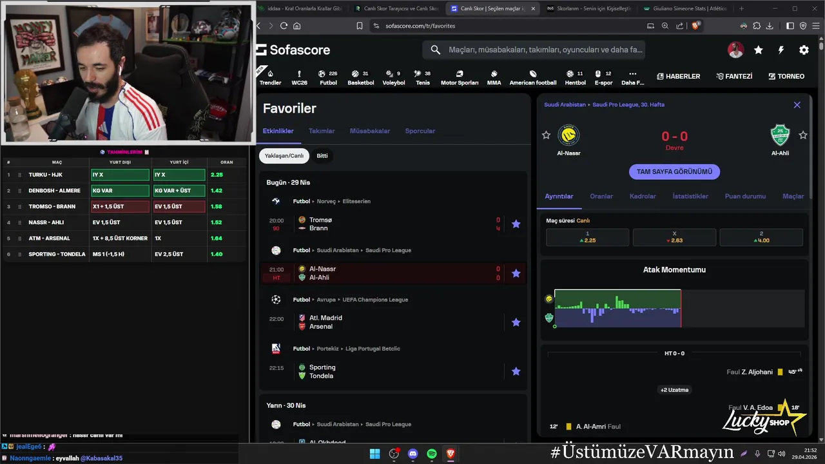Open Spotify from the taskbar

(432, 454)
